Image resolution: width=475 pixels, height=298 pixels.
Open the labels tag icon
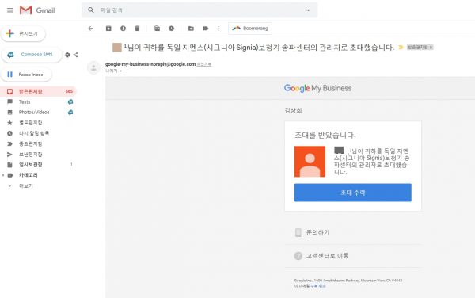(205, 29)
